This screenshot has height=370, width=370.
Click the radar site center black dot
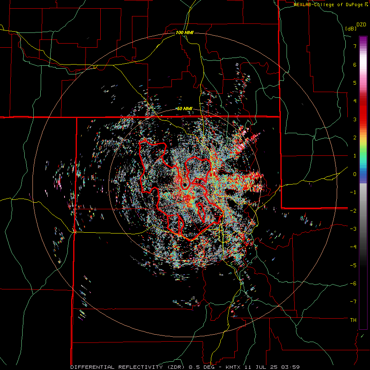tap(185, 185)
